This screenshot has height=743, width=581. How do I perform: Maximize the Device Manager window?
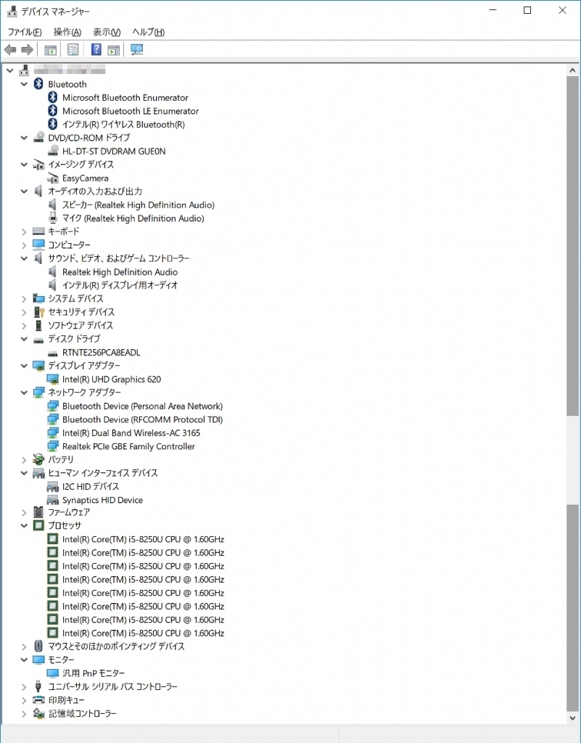coord(527,10)
